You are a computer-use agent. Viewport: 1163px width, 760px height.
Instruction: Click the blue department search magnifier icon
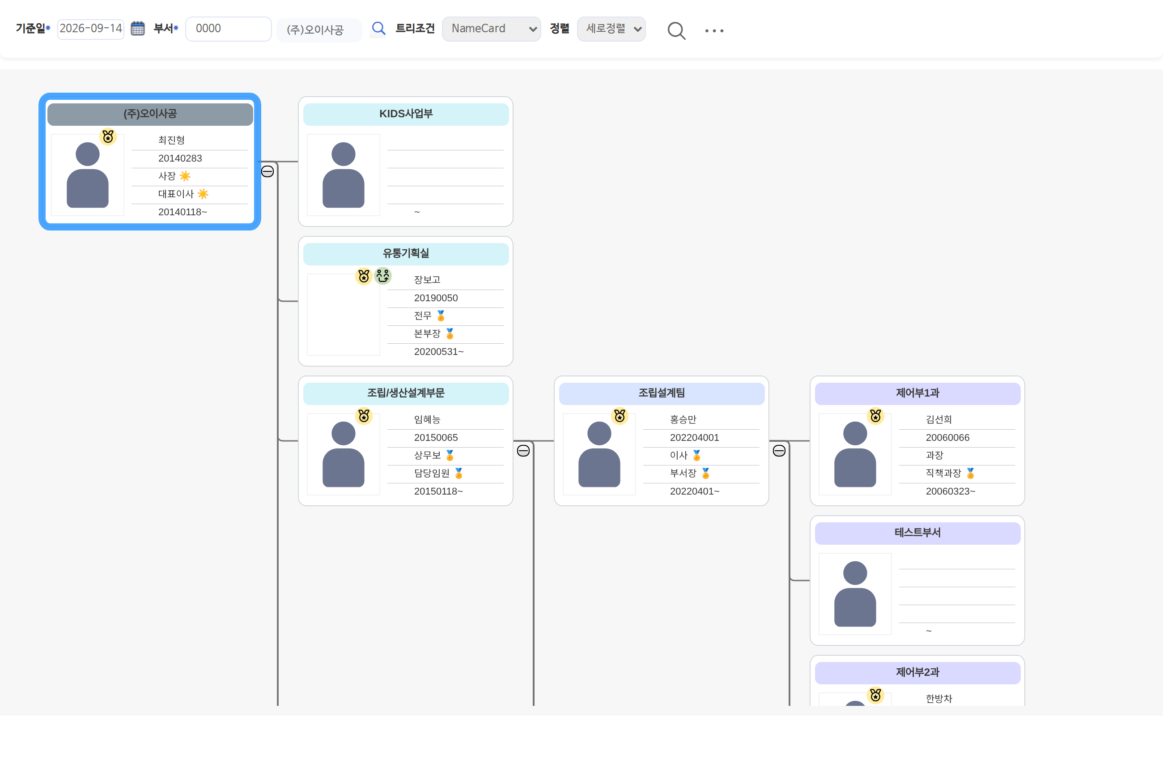point(378,28)
